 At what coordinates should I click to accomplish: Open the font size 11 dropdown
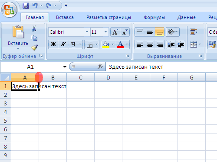coord(105,32)
